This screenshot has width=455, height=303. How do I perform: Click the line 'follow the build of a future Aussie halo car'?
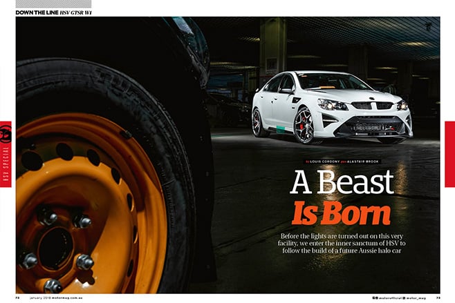pyautogui.click(x=342, y=251)
